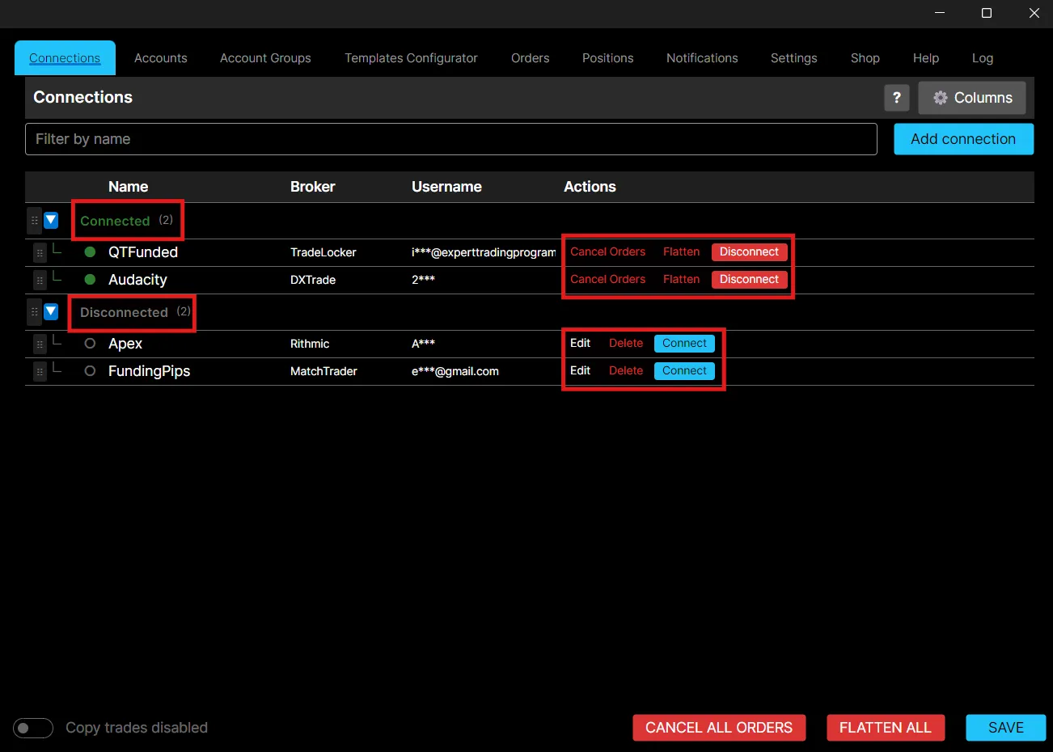
Task: Maximize the application window
Action: 987,13
